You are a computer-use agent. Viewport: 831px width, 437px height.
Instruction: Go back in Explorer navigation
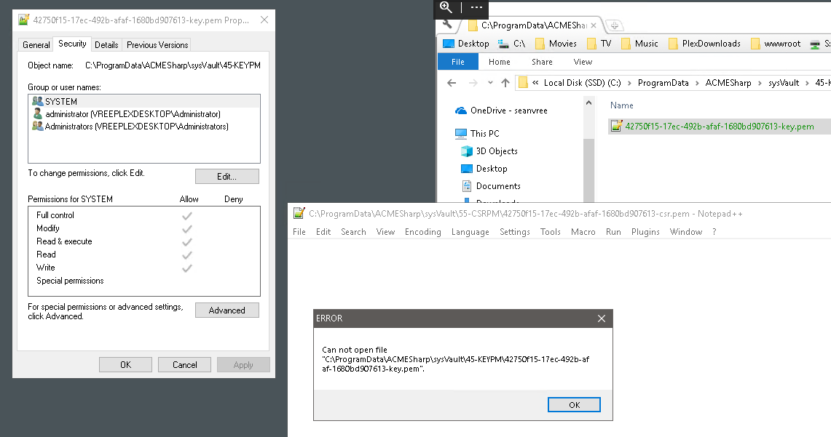pos(452,83)
